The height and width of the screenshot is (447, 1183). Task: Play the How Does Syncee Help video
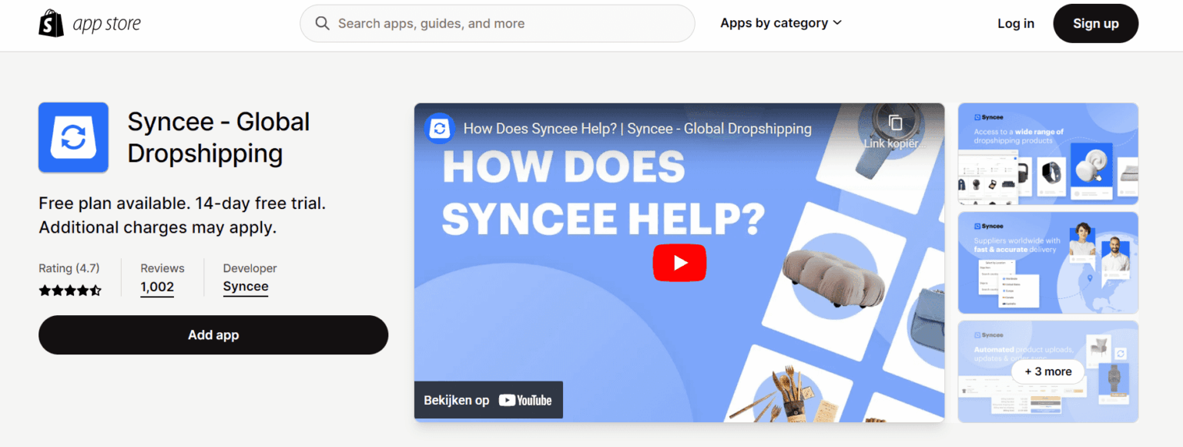point(679,262)
